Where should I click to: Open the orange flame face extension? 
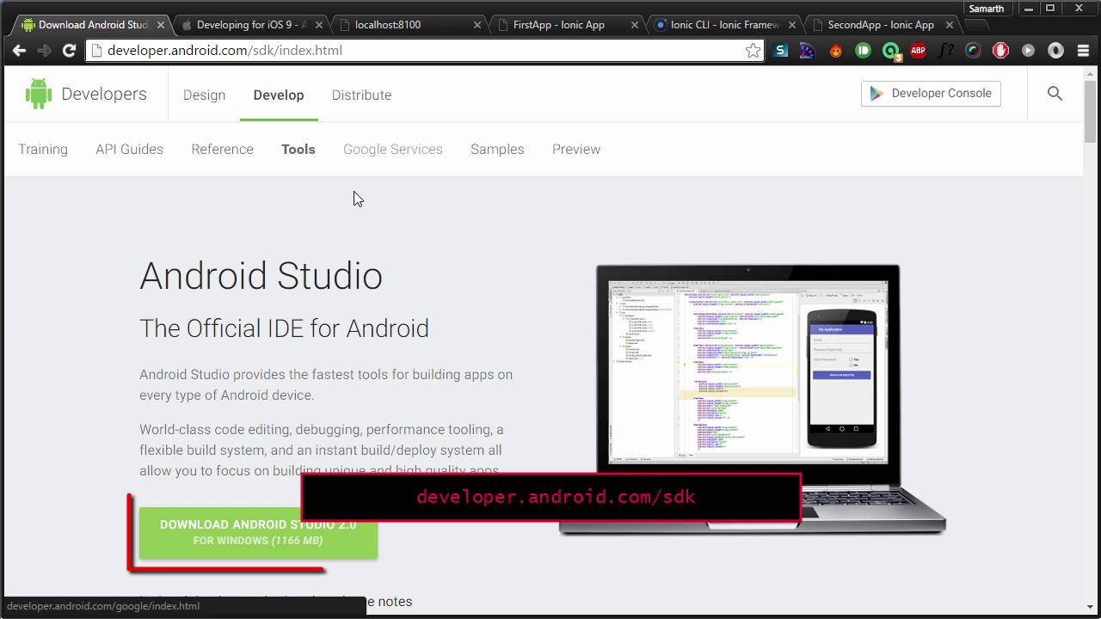pos(835,51)
